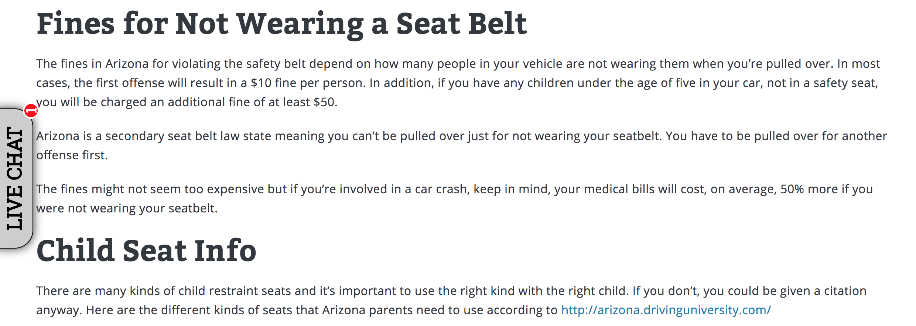The height and width of the screenshot is (326, 916).
Task: Click the '$50.' amount ending the first paragraph
Action: pyautogui.click(x=325, y=102)
